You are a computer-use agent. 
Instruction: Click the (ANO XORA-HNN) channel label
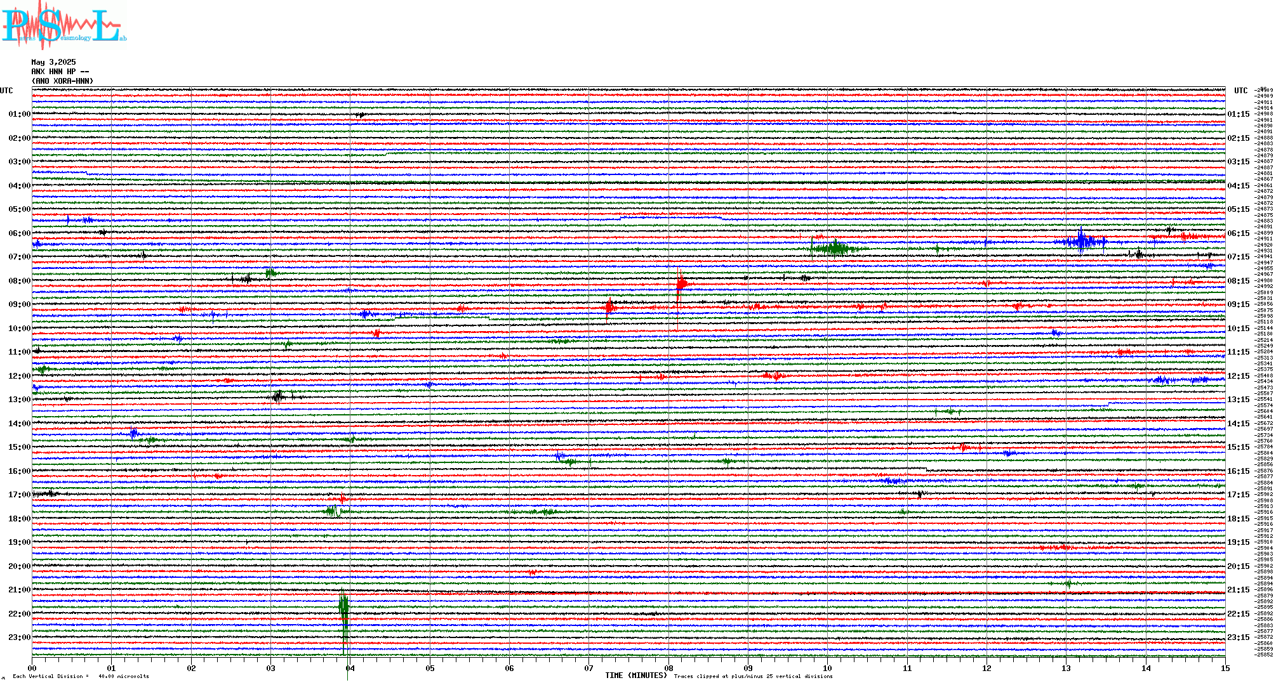click(x=62, y=81)
